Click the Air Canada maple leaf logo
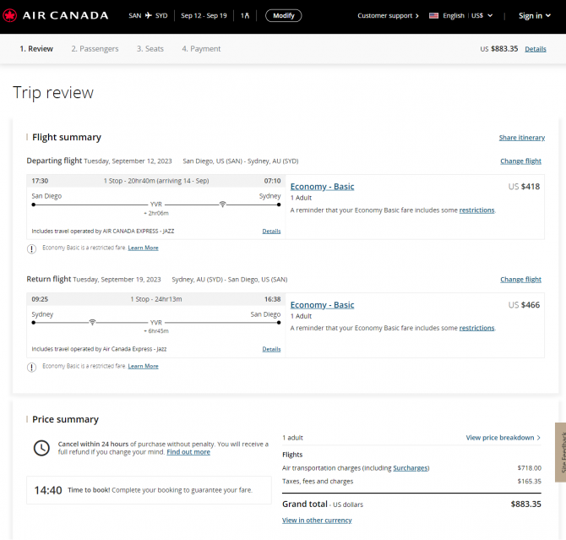Viewport: 566px width, 540px height. pyautogui.click(x=10, y=15)
